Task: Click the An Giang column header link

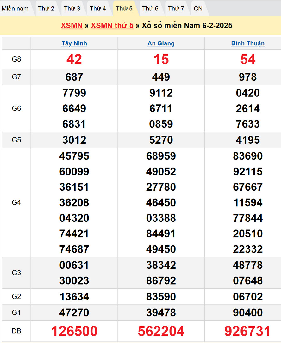Action: click(x=161, y=43)
